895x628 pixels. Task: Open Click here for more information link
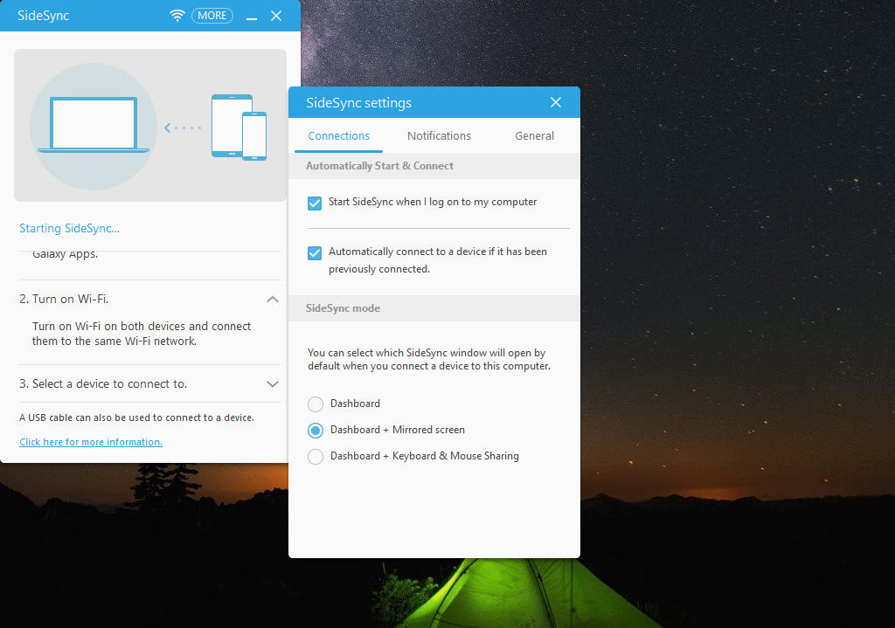pos(91,442)
